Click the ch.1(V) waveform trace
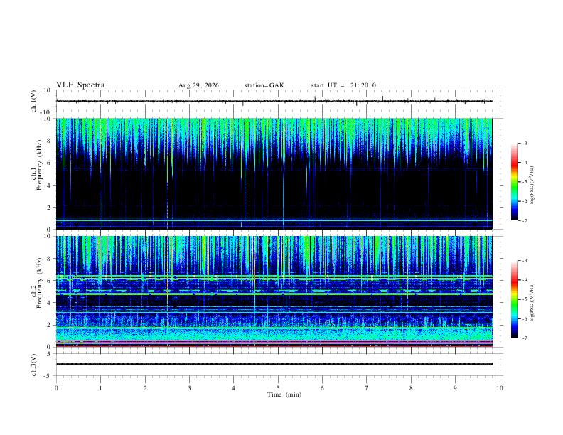563x435 pixels. click(x=274, y=101)
